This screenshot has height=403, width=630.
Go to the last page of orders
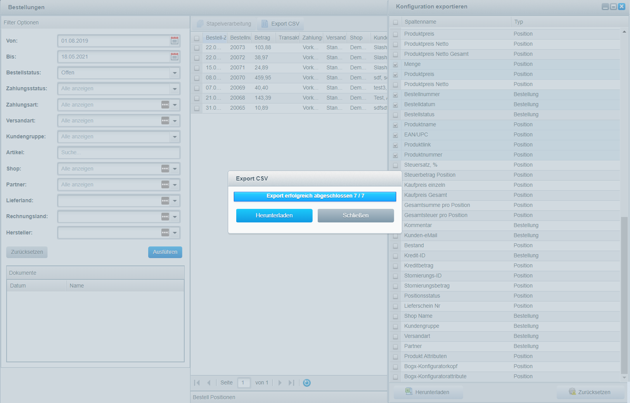[x=291, y=383]
